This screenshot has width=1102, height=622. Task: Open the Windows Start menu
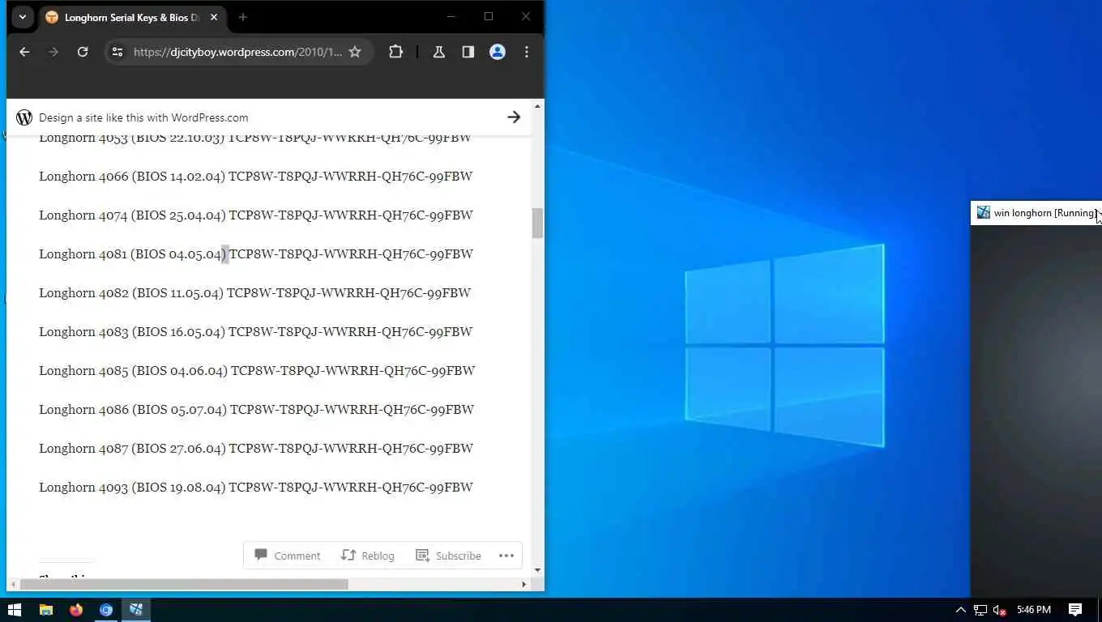point(14,610)
